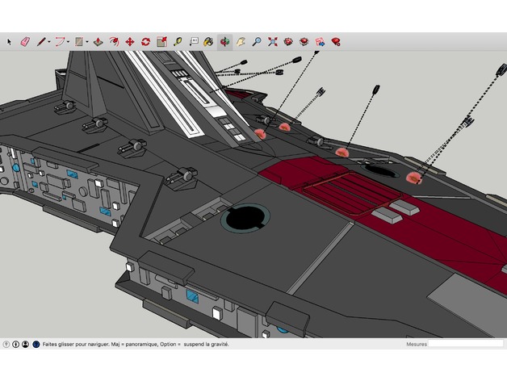Activate the Push/Pull tool

[98, 41]
